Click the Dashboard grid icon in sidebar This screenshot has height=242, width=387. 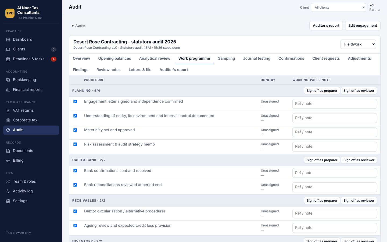click(8, 40)
